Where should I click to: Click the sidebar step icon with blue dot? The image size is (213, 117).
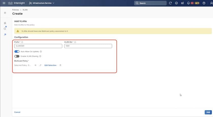click(x=5, y=28)
